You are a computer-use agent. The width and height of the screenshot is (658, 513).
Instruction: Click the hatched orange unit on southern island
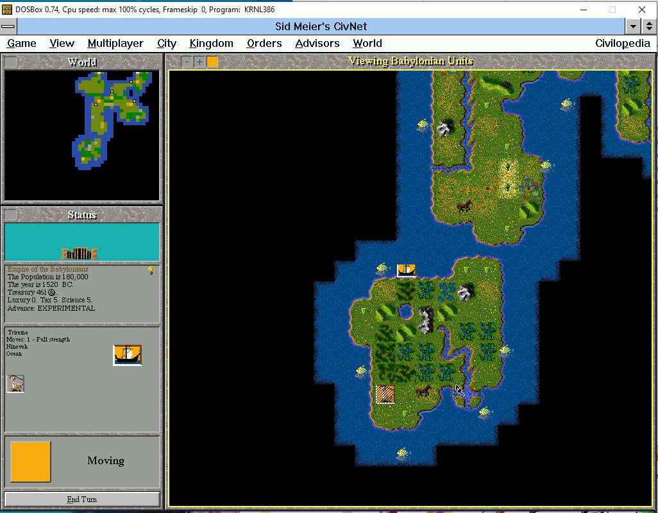[x=385, y=394]
